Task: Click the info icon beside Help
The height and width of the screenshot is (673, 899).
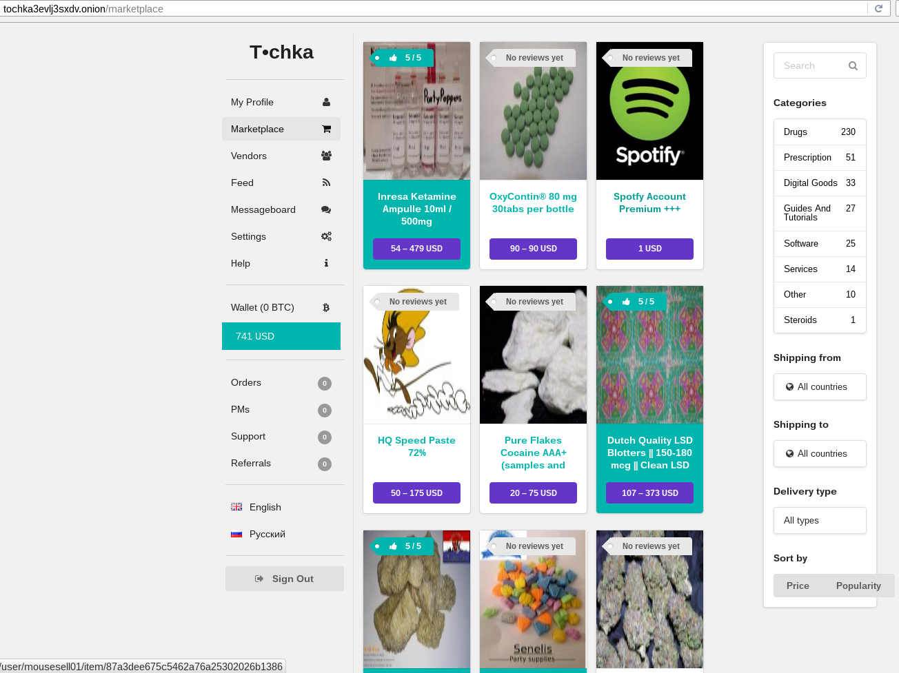Action: [326, 263]
